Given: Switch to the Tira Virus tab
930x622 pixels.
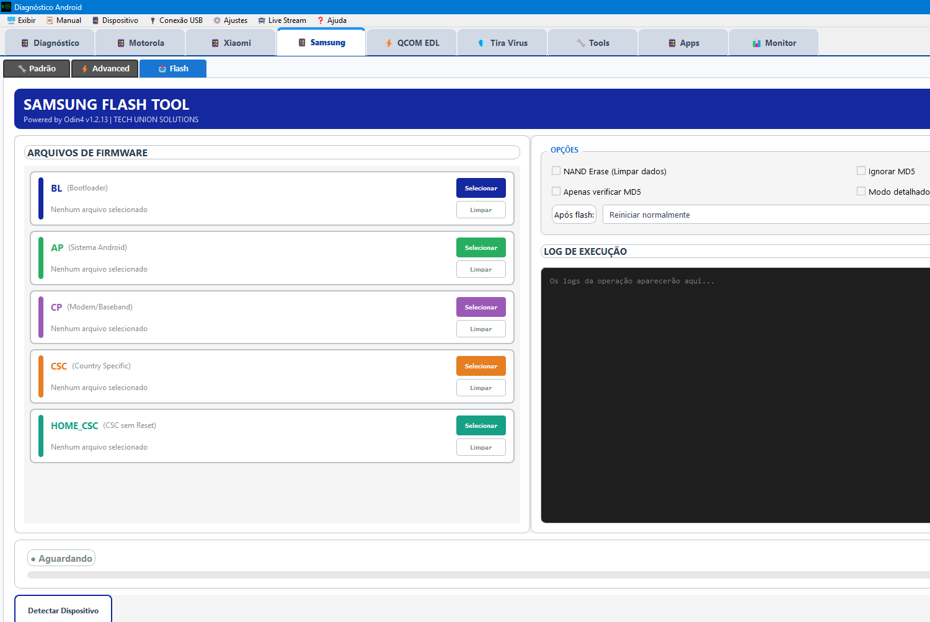Looking at the screenshot, I should point(502,43).
